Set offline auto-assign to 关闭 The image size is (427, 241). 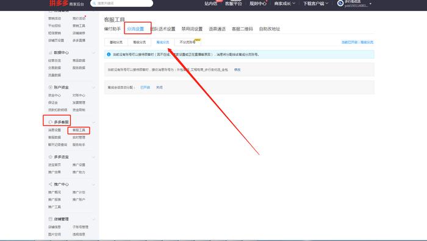159,87
